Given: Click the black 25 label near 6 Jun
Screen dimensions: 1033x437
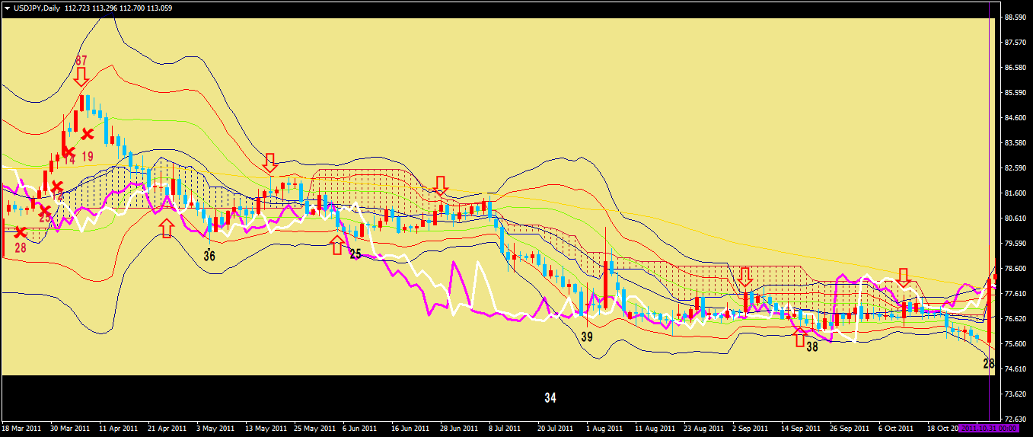Looking at the screenshot, I should (x=355, y=254).
